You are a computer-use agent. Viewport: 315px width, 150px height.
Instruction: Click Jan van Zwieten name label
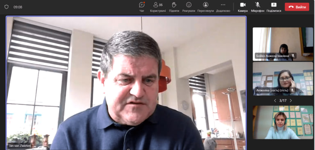coord(20,146)
